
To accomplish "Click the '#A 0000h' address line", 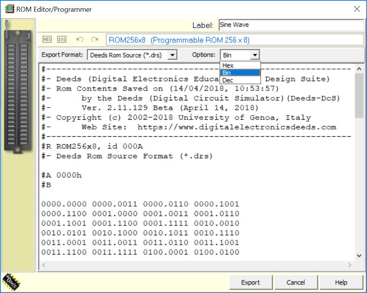I will tap(61, 175).
